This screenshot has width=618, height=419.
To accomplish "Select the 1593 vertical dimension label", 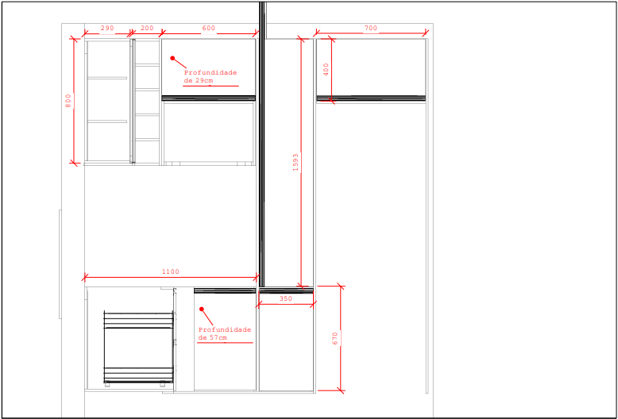I will tap(295, 162).
